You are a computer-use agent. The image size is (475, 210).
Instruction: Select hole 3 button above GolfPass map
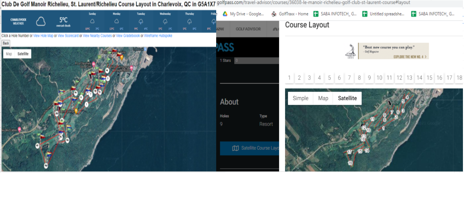coord(309,78)
